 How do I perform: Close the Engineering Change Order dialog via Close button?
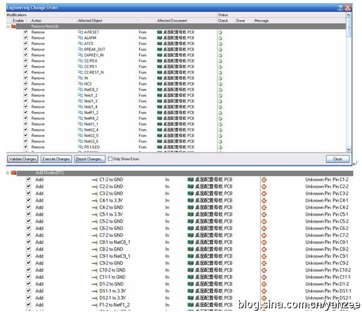(x=338, y=159)
